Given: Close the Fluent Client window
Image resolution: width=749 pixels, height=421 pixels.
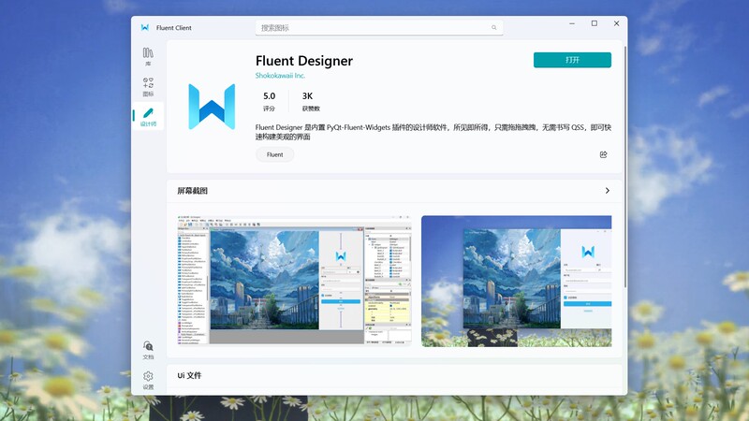Looking at the screenshot, I should point(616,23).
